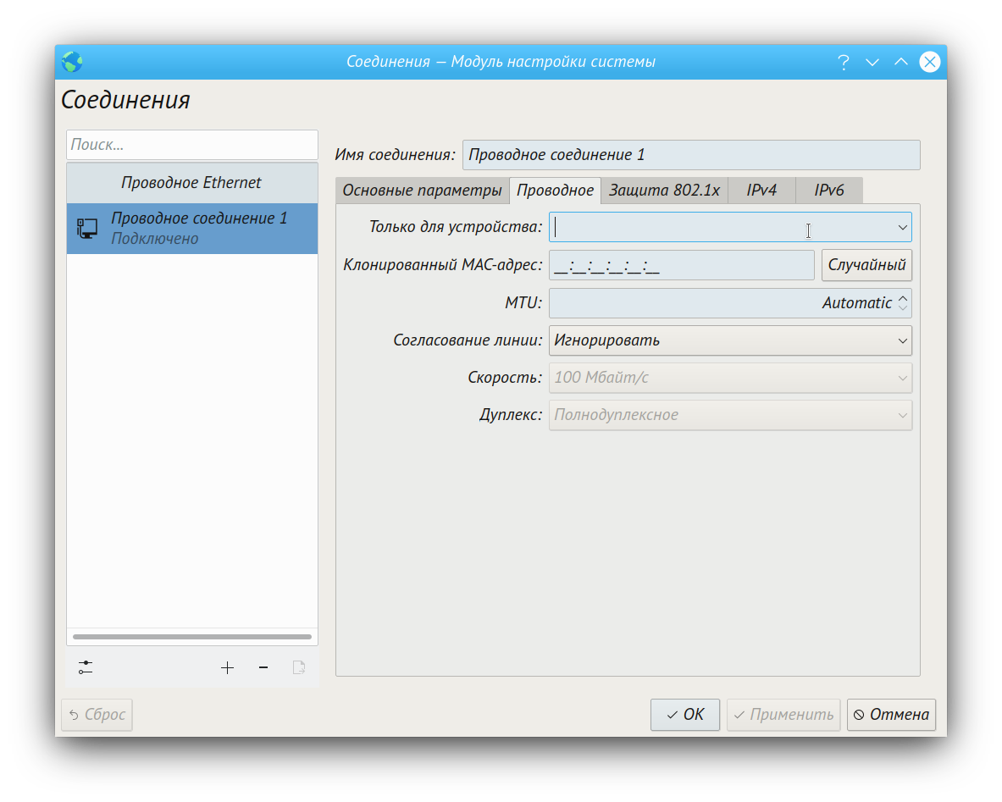This screenshot has width=1002, height=802.
Task: Select Проводное соединение 1 in list
Action: pyautogui.click(x=192, y=229)
